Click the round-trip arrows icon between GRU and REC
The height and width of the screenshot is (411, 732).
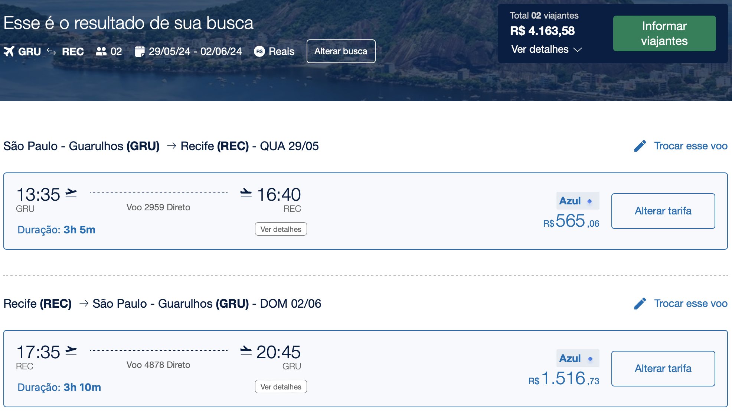(51, 52)
